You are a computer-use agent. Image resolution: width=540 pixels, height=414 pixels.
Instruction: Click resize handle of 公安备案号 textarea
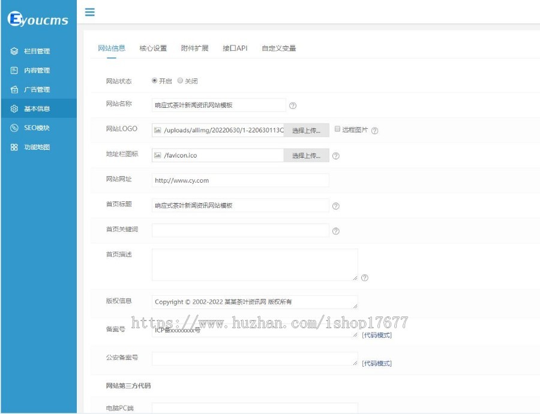(355, 362)
